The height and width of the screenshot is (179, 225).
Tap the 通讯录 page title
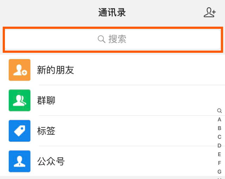click(112, 13)
